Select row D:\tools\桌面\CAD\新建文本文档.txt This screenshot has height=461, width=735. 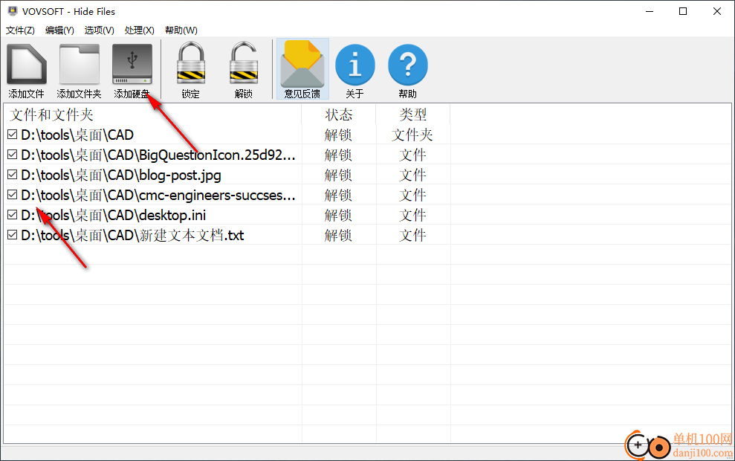367,235
